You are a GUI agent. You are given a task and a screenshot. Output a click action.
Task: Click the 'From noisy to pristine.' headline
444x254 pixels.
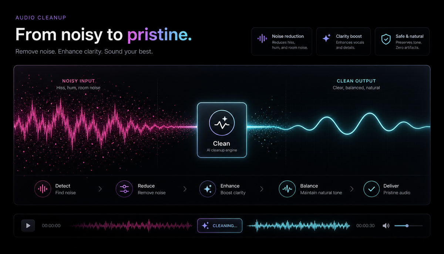pos(104,34)
